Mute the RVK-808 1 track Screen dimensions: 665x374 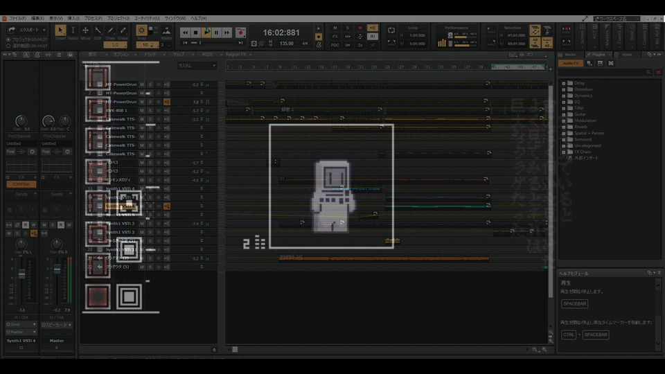point(142,111)
